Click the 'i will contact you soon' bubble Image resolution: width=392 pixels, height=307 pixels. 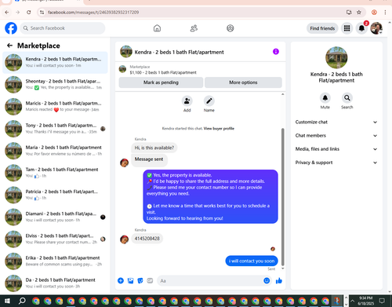pyautogui.click(x=252, y=261)
